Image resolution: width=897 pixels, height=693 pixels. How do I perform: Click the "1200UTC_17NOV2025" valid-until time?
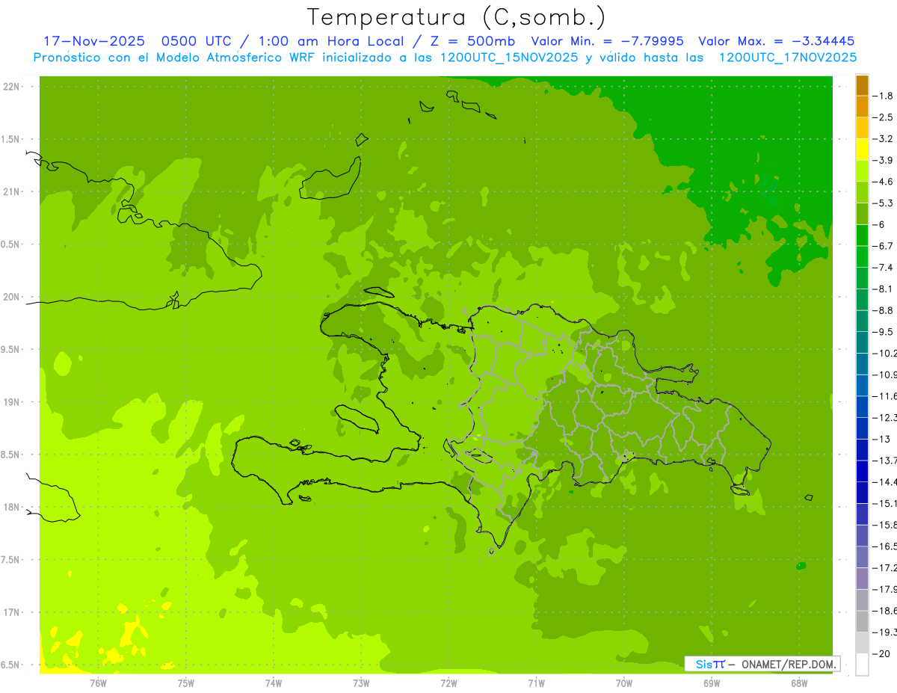click(x=787, y=58)
